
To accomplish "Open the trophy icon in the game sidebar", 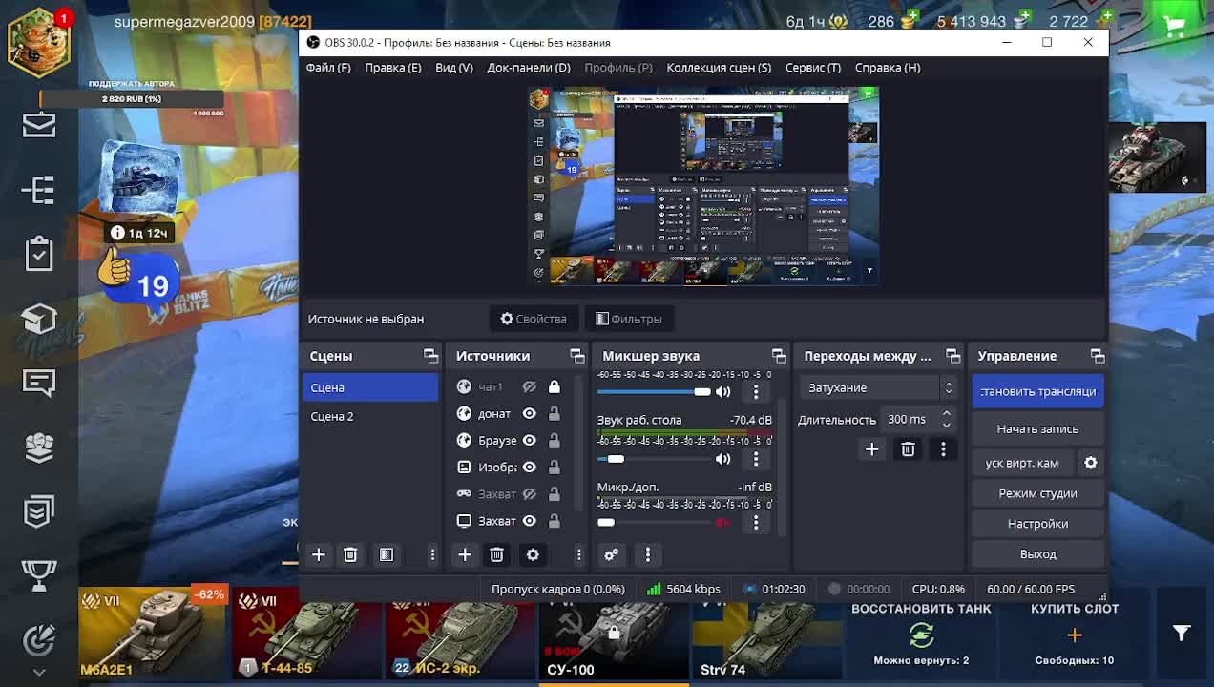I will coord(39,575).
